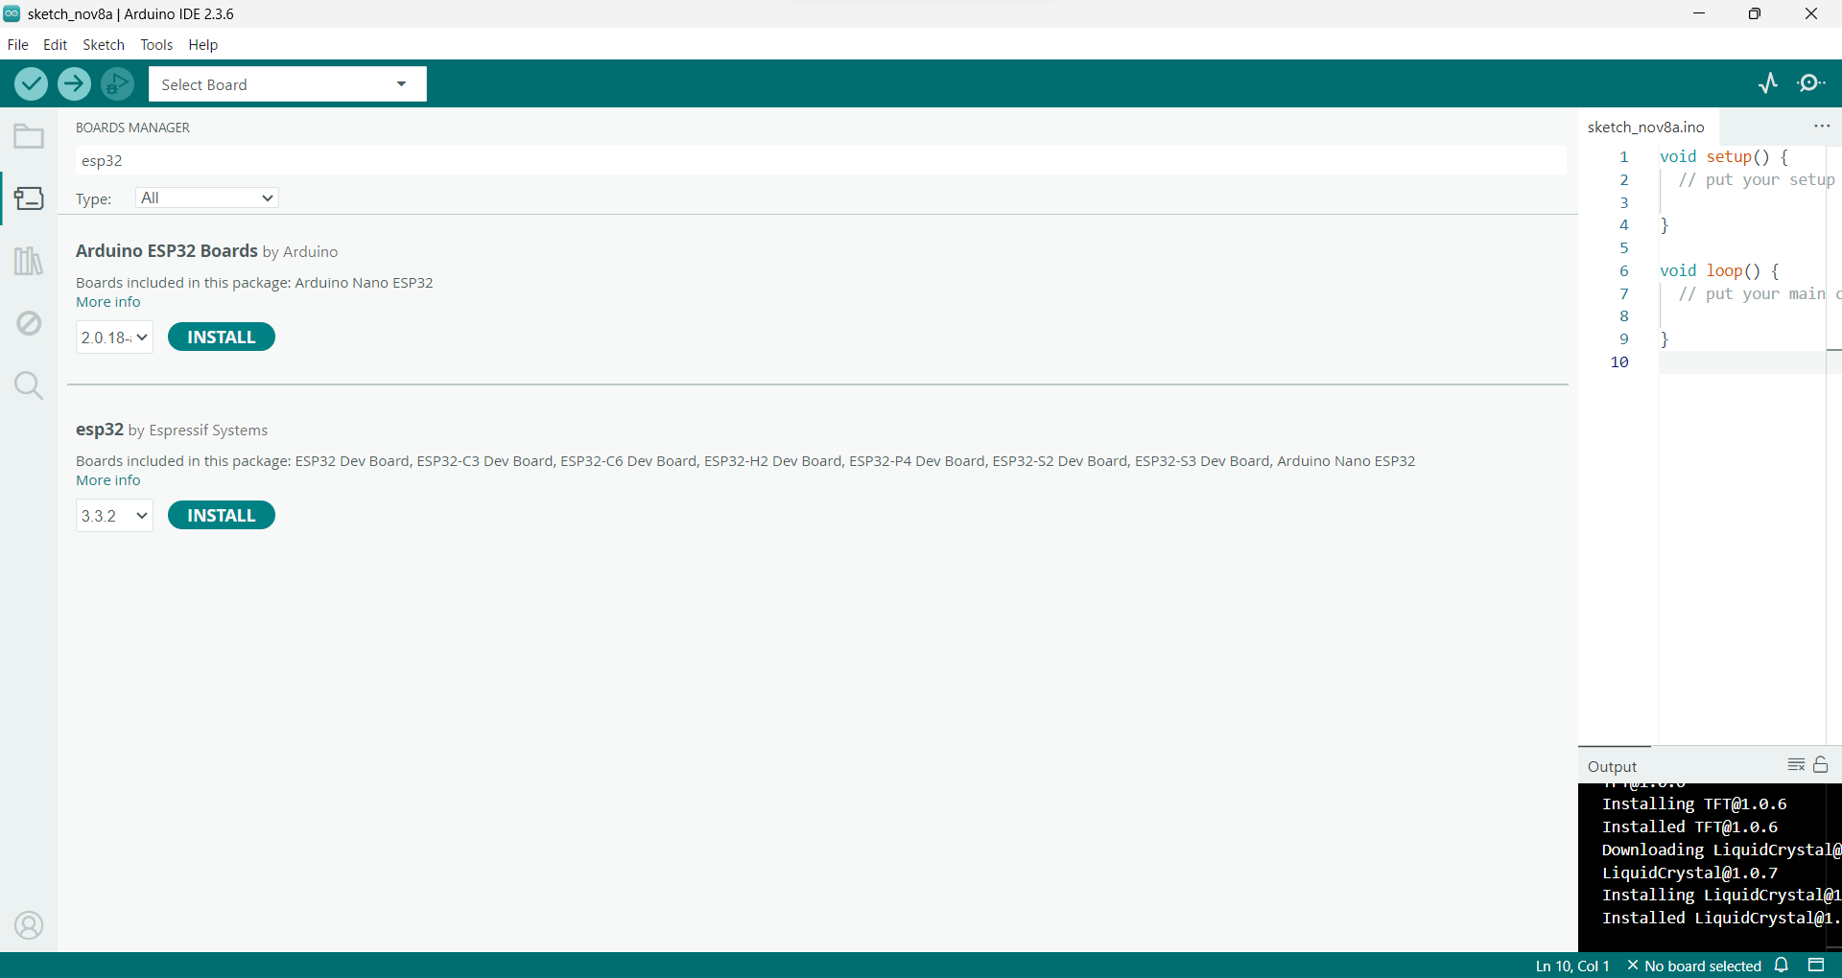Image resolution: width=1842 pixels, height=978 pixels.
Task: Click the Upload arrow button
Action: (74, 84)
